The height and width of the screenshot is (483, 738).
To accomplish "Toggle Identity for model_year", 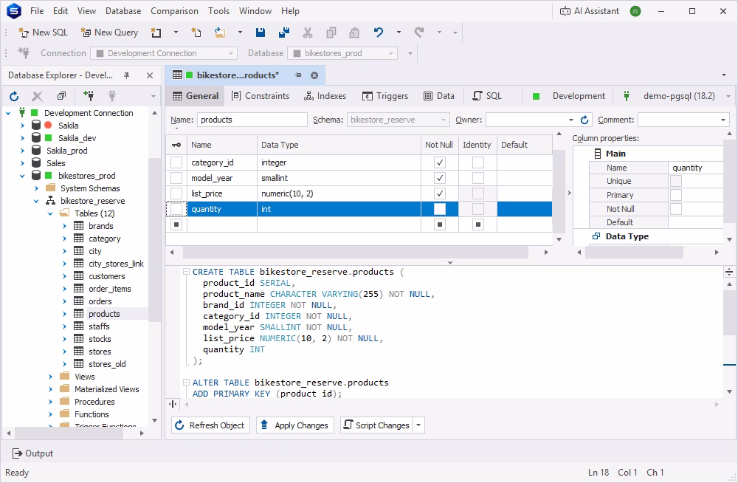I will click(x=478, y=178).
